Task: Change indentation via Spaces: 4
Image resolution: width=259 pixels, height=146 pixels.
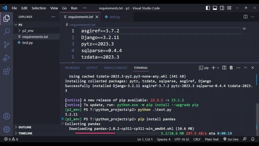Action: click(x=163, y=140)
